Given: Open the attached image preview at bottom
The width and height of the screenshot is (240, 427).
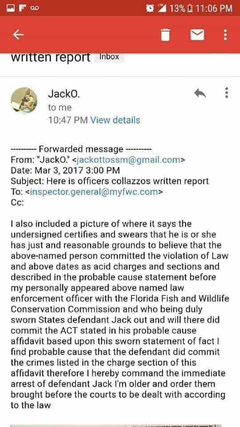Looking at the screenshot, I should pos(116,425).
